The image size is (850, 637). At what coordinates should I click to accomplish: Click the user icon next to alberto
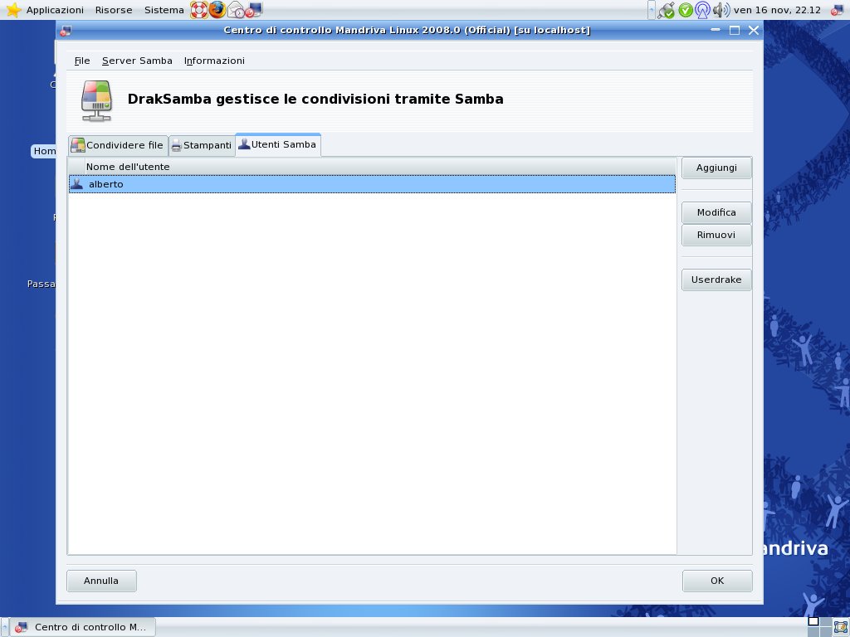pyautogui.click(x=77, y=184)
